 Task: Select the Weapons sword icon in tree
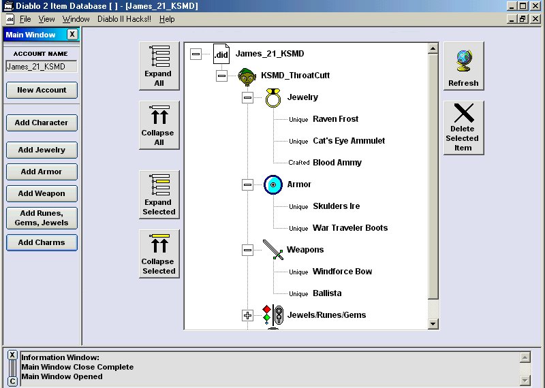click(273, 250)
